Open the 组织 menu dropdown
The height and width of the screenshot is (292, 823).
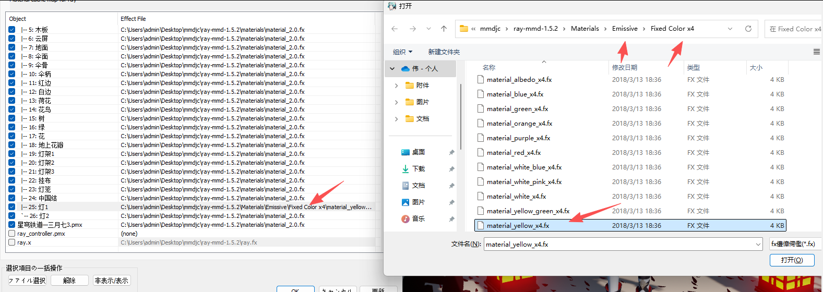click(x=402, y=52)
